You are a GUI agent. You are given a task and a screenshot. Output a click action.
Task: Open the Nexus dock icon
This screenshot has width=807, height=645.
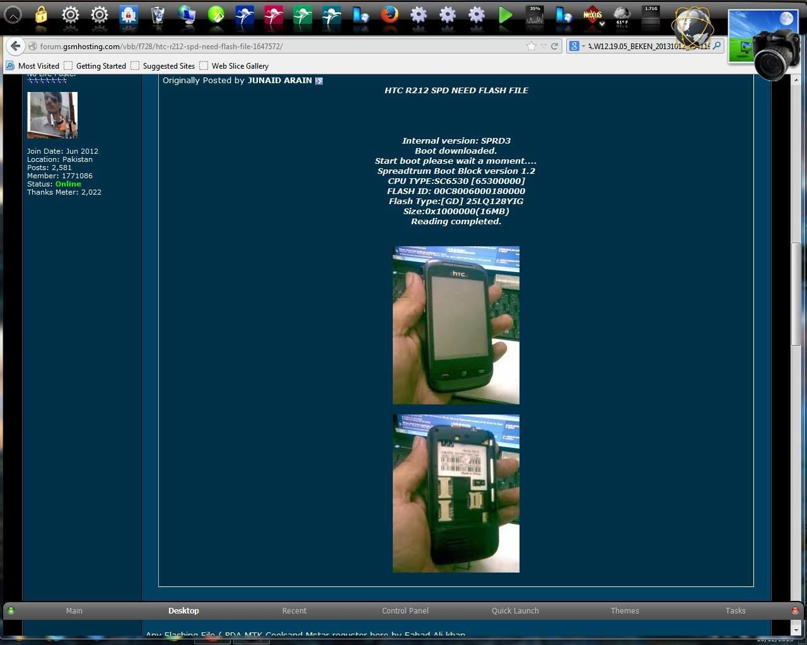592,15
